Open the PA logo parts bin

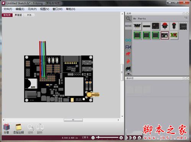pos(128,47)
